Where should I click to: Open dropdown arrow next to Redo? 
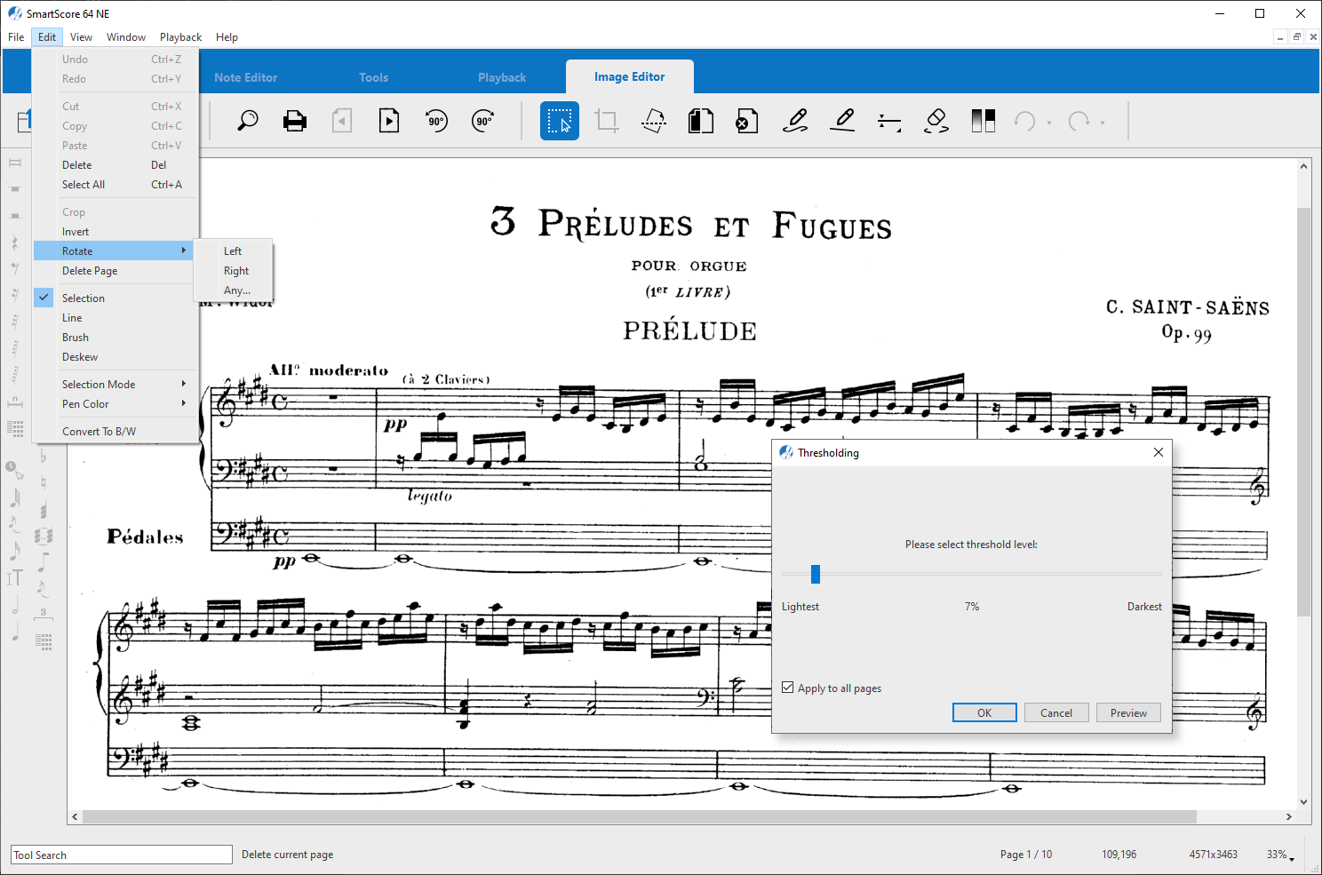point(1103,123)
